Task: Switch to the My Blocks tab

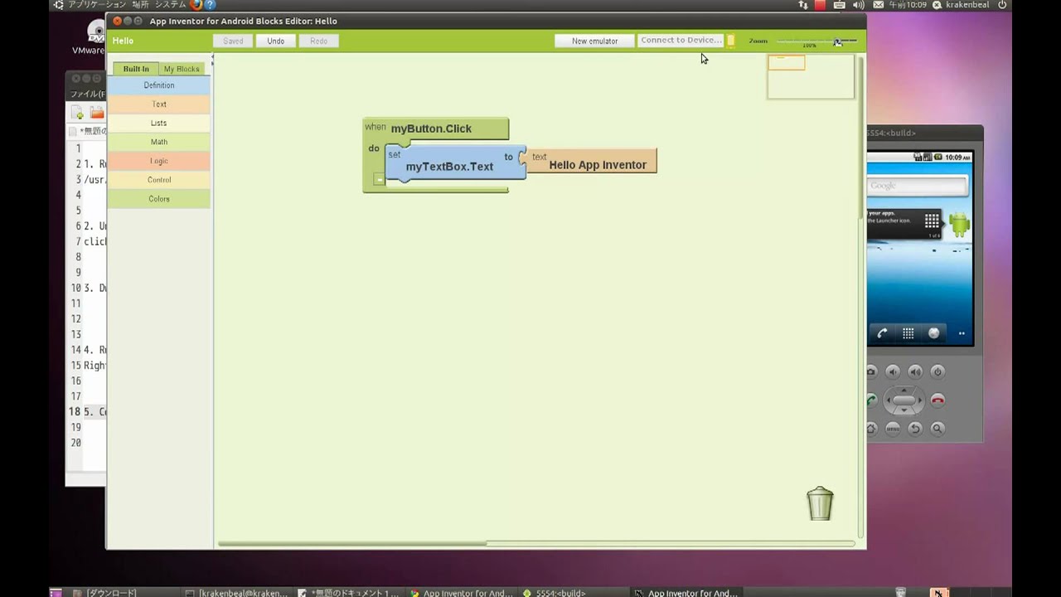Action: pos(182,69)
